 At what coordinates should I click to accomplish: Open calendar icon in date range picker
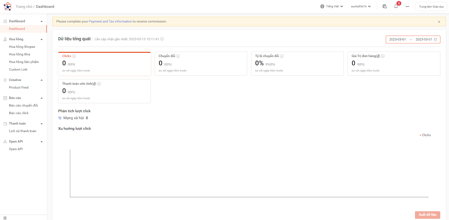click(x=436, y=40)
